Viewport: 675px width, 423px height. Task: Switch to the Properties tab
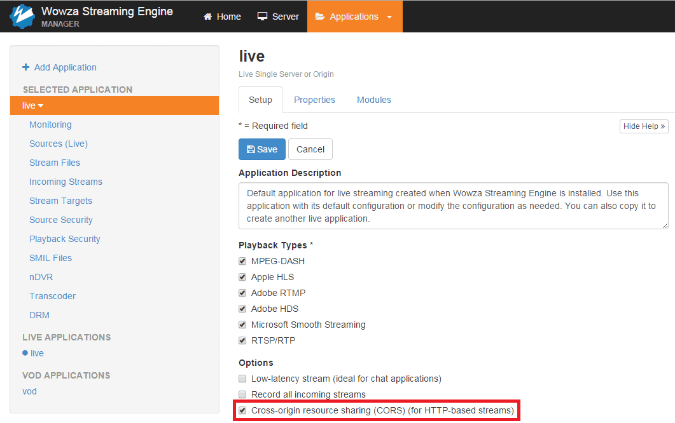[314, 100]
